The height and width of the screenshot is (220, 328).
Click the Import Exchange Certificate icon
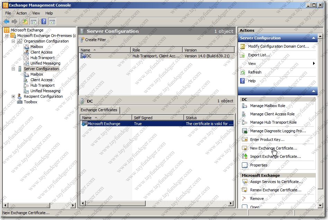point(245,156)
